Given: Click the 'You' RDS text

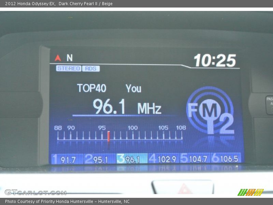Looking at the screenshot, I should click(133, 88).
